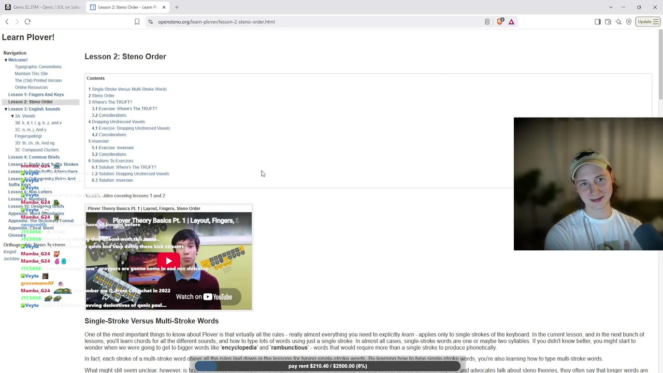Select the Lesson 2: Steno Order tab
The height and width of the screenshot is (373, 663).
127,7
